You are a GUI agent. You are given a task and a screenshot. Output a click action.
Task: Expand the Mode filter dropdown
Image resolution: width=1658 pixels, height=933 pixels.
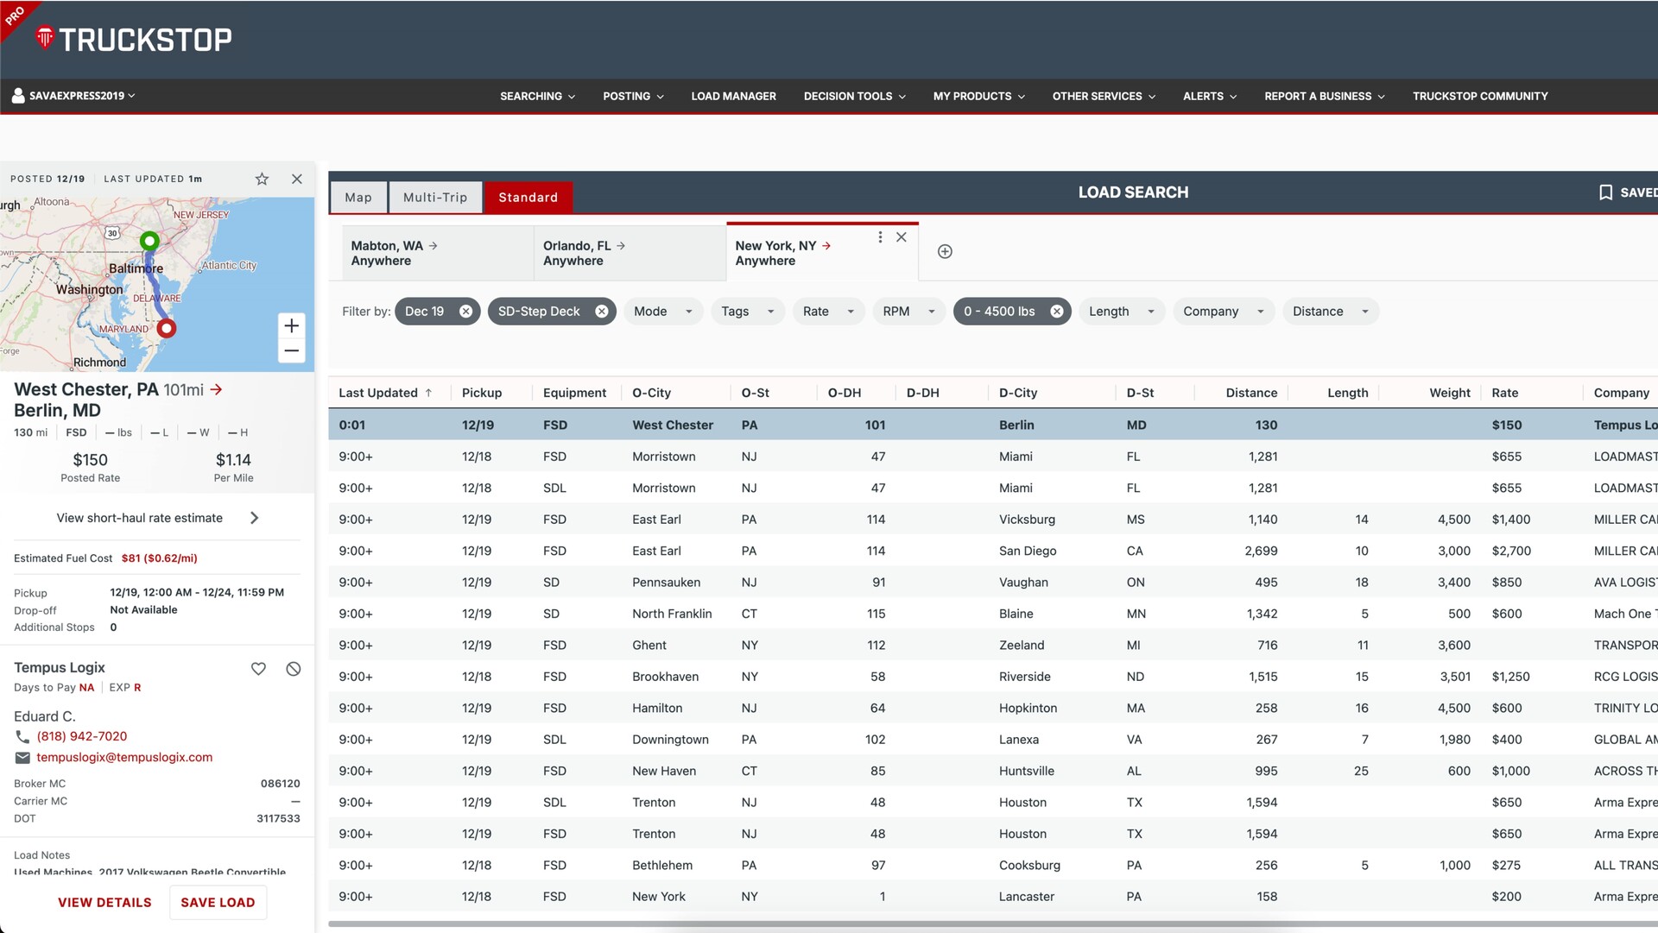662,312
